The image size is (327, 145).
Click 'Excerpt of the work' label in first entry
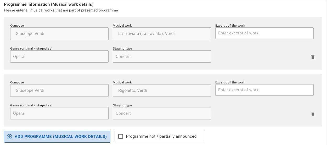tap(230, 26)
